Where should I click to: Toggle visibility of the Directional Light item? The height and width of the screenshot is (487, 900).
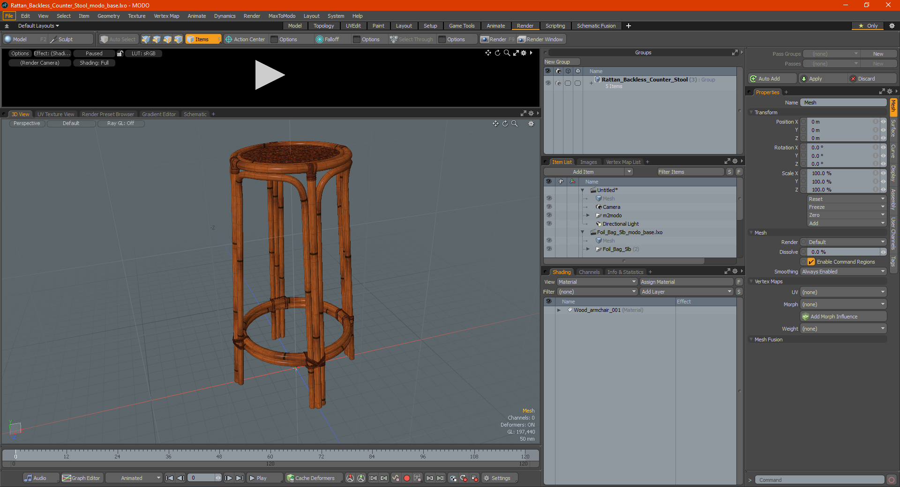[548, 224]
